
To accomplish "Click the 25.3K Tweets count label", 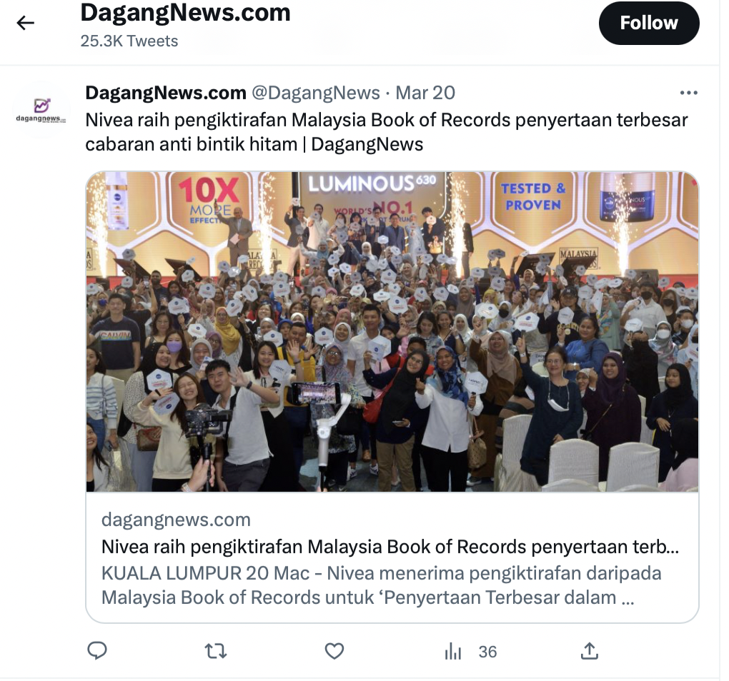I will coord(129,41).
